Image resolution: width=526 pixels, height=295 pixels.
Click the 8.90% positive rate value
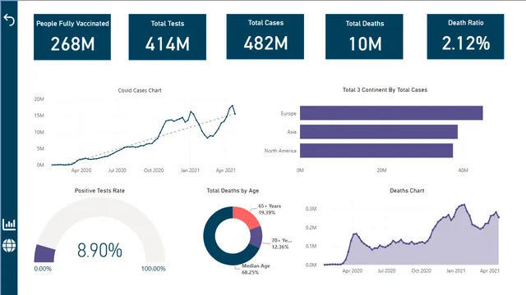tap(99, 251)
